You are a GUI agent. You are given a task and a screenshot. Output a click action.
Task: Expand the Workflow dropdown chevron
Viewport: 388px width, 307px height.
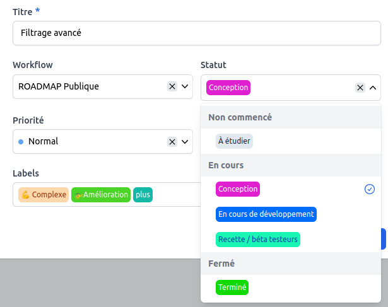coord(185,86)
